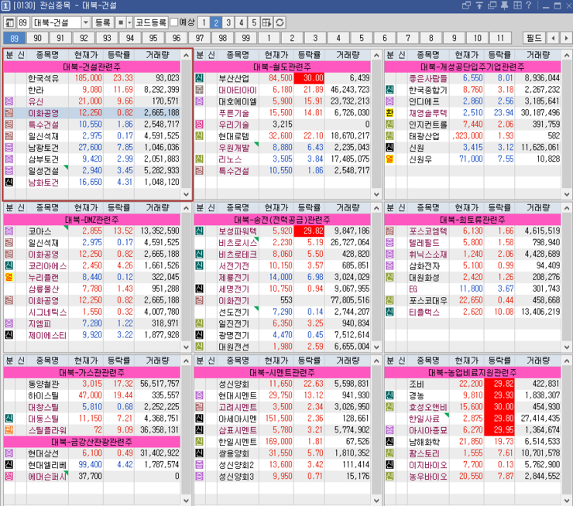Click the field scroll left arrow next to 필드
Screen dimensions: 573x506
[554, 38]
